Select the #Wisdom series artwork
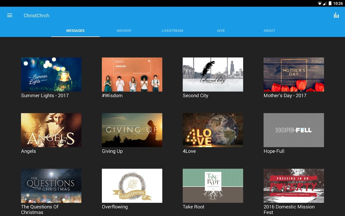Viewport: 345px width, 216px height. click(x=132, y=75)
